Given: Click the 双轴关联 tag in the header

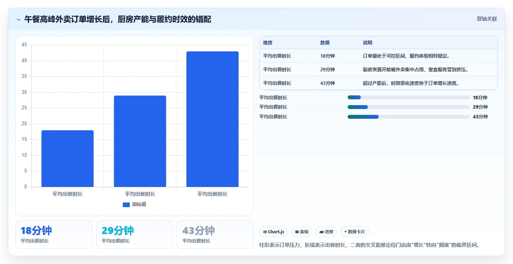Looking at the screenshot, I should 487,19.
